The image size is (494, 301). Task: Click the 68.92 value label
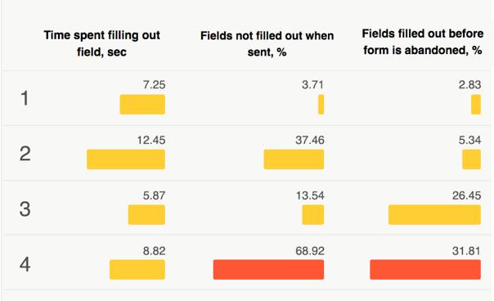[x=310, y=251]
